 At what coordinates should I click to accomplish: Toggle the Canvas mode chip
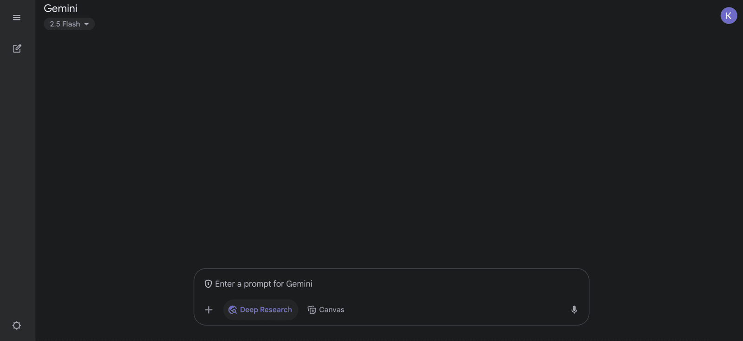pyautogui.click(x=326, y=309)
